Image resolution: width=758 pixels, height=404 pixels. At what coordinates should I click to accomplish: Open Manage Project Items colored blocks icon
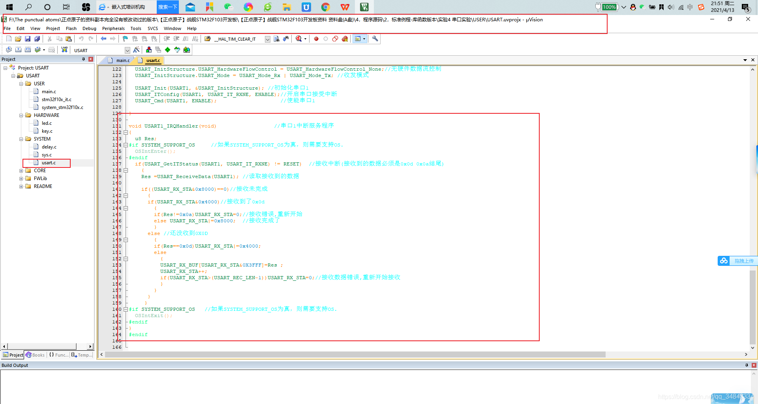click(149, 50)
